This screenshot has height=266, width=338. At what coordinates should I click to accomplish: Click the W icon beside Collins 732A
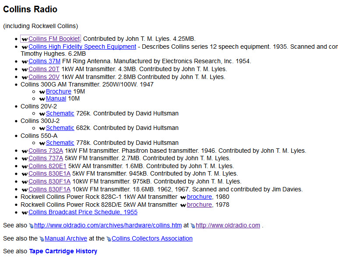click(25, 151)
